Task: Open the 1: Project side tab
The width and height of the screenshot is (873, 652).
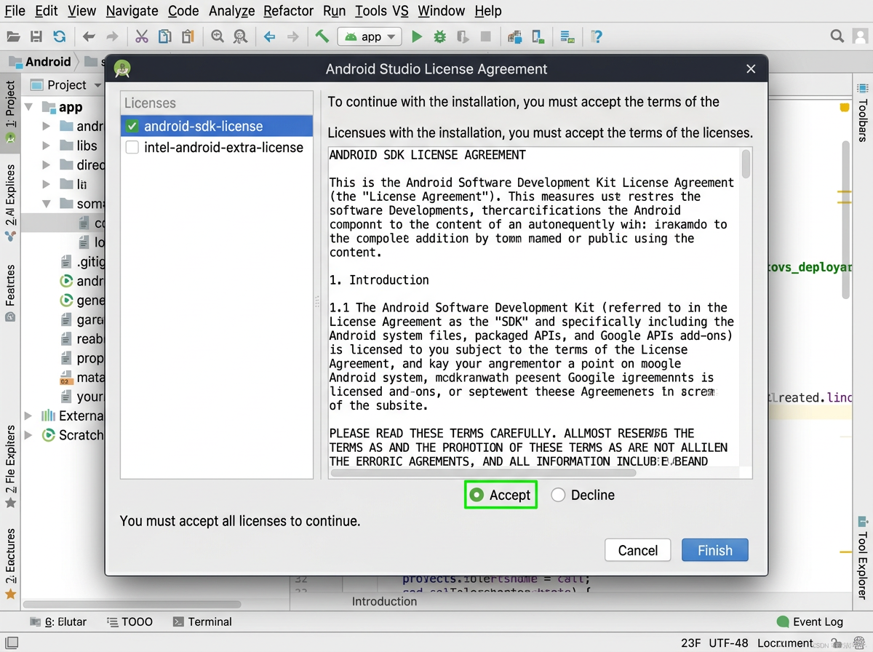Action: 10,111
